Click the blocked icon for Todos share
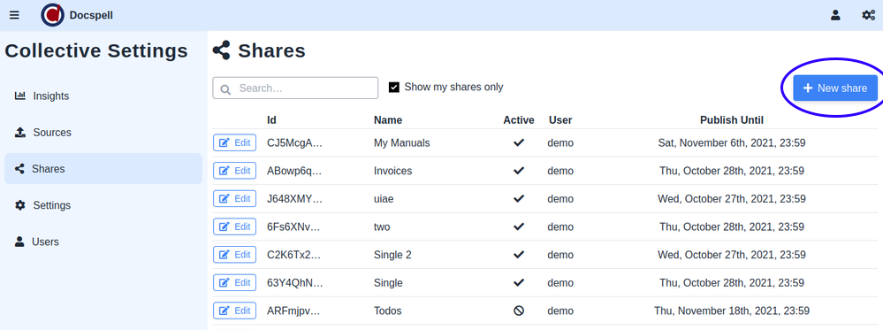 [x=519, y=311]
